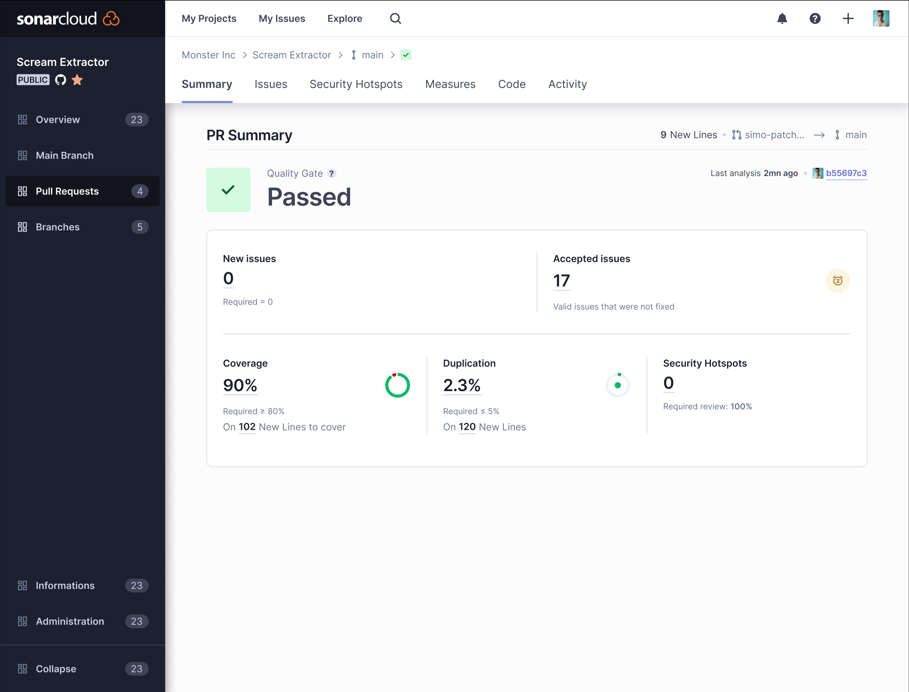The width and height of the screenshot is (909, 692).
Task: Open the Measures tab
Action: 451,84
